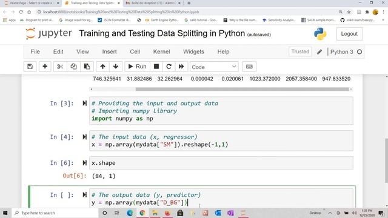This screenshot has width=388, height=218.
Task: Click into the import numpy code cell
Action: [x=221, y=111]
